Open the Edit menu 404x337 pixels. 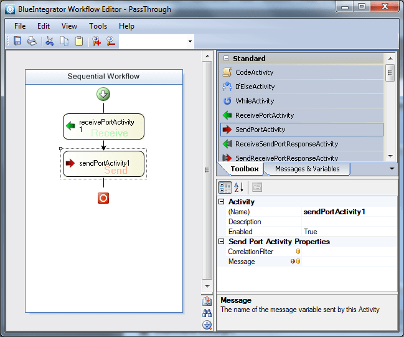point(44,26)
